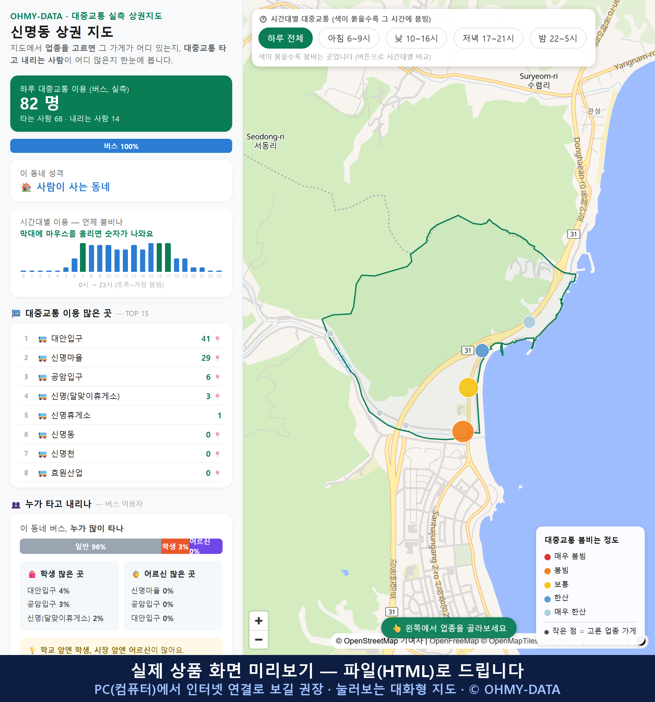Select the 하루 전체 time filter
This screenshot has width=655, height=702.
285,38
